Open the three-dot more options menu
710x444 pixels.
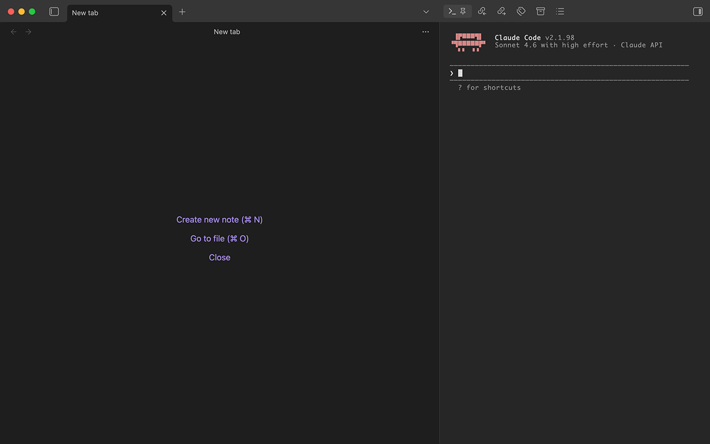coord(425,32)
